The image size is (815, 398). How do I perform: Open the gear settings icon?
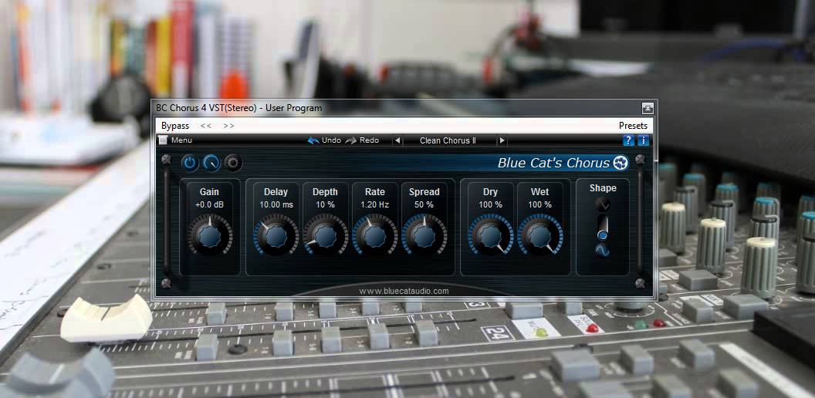pos(233,164)
